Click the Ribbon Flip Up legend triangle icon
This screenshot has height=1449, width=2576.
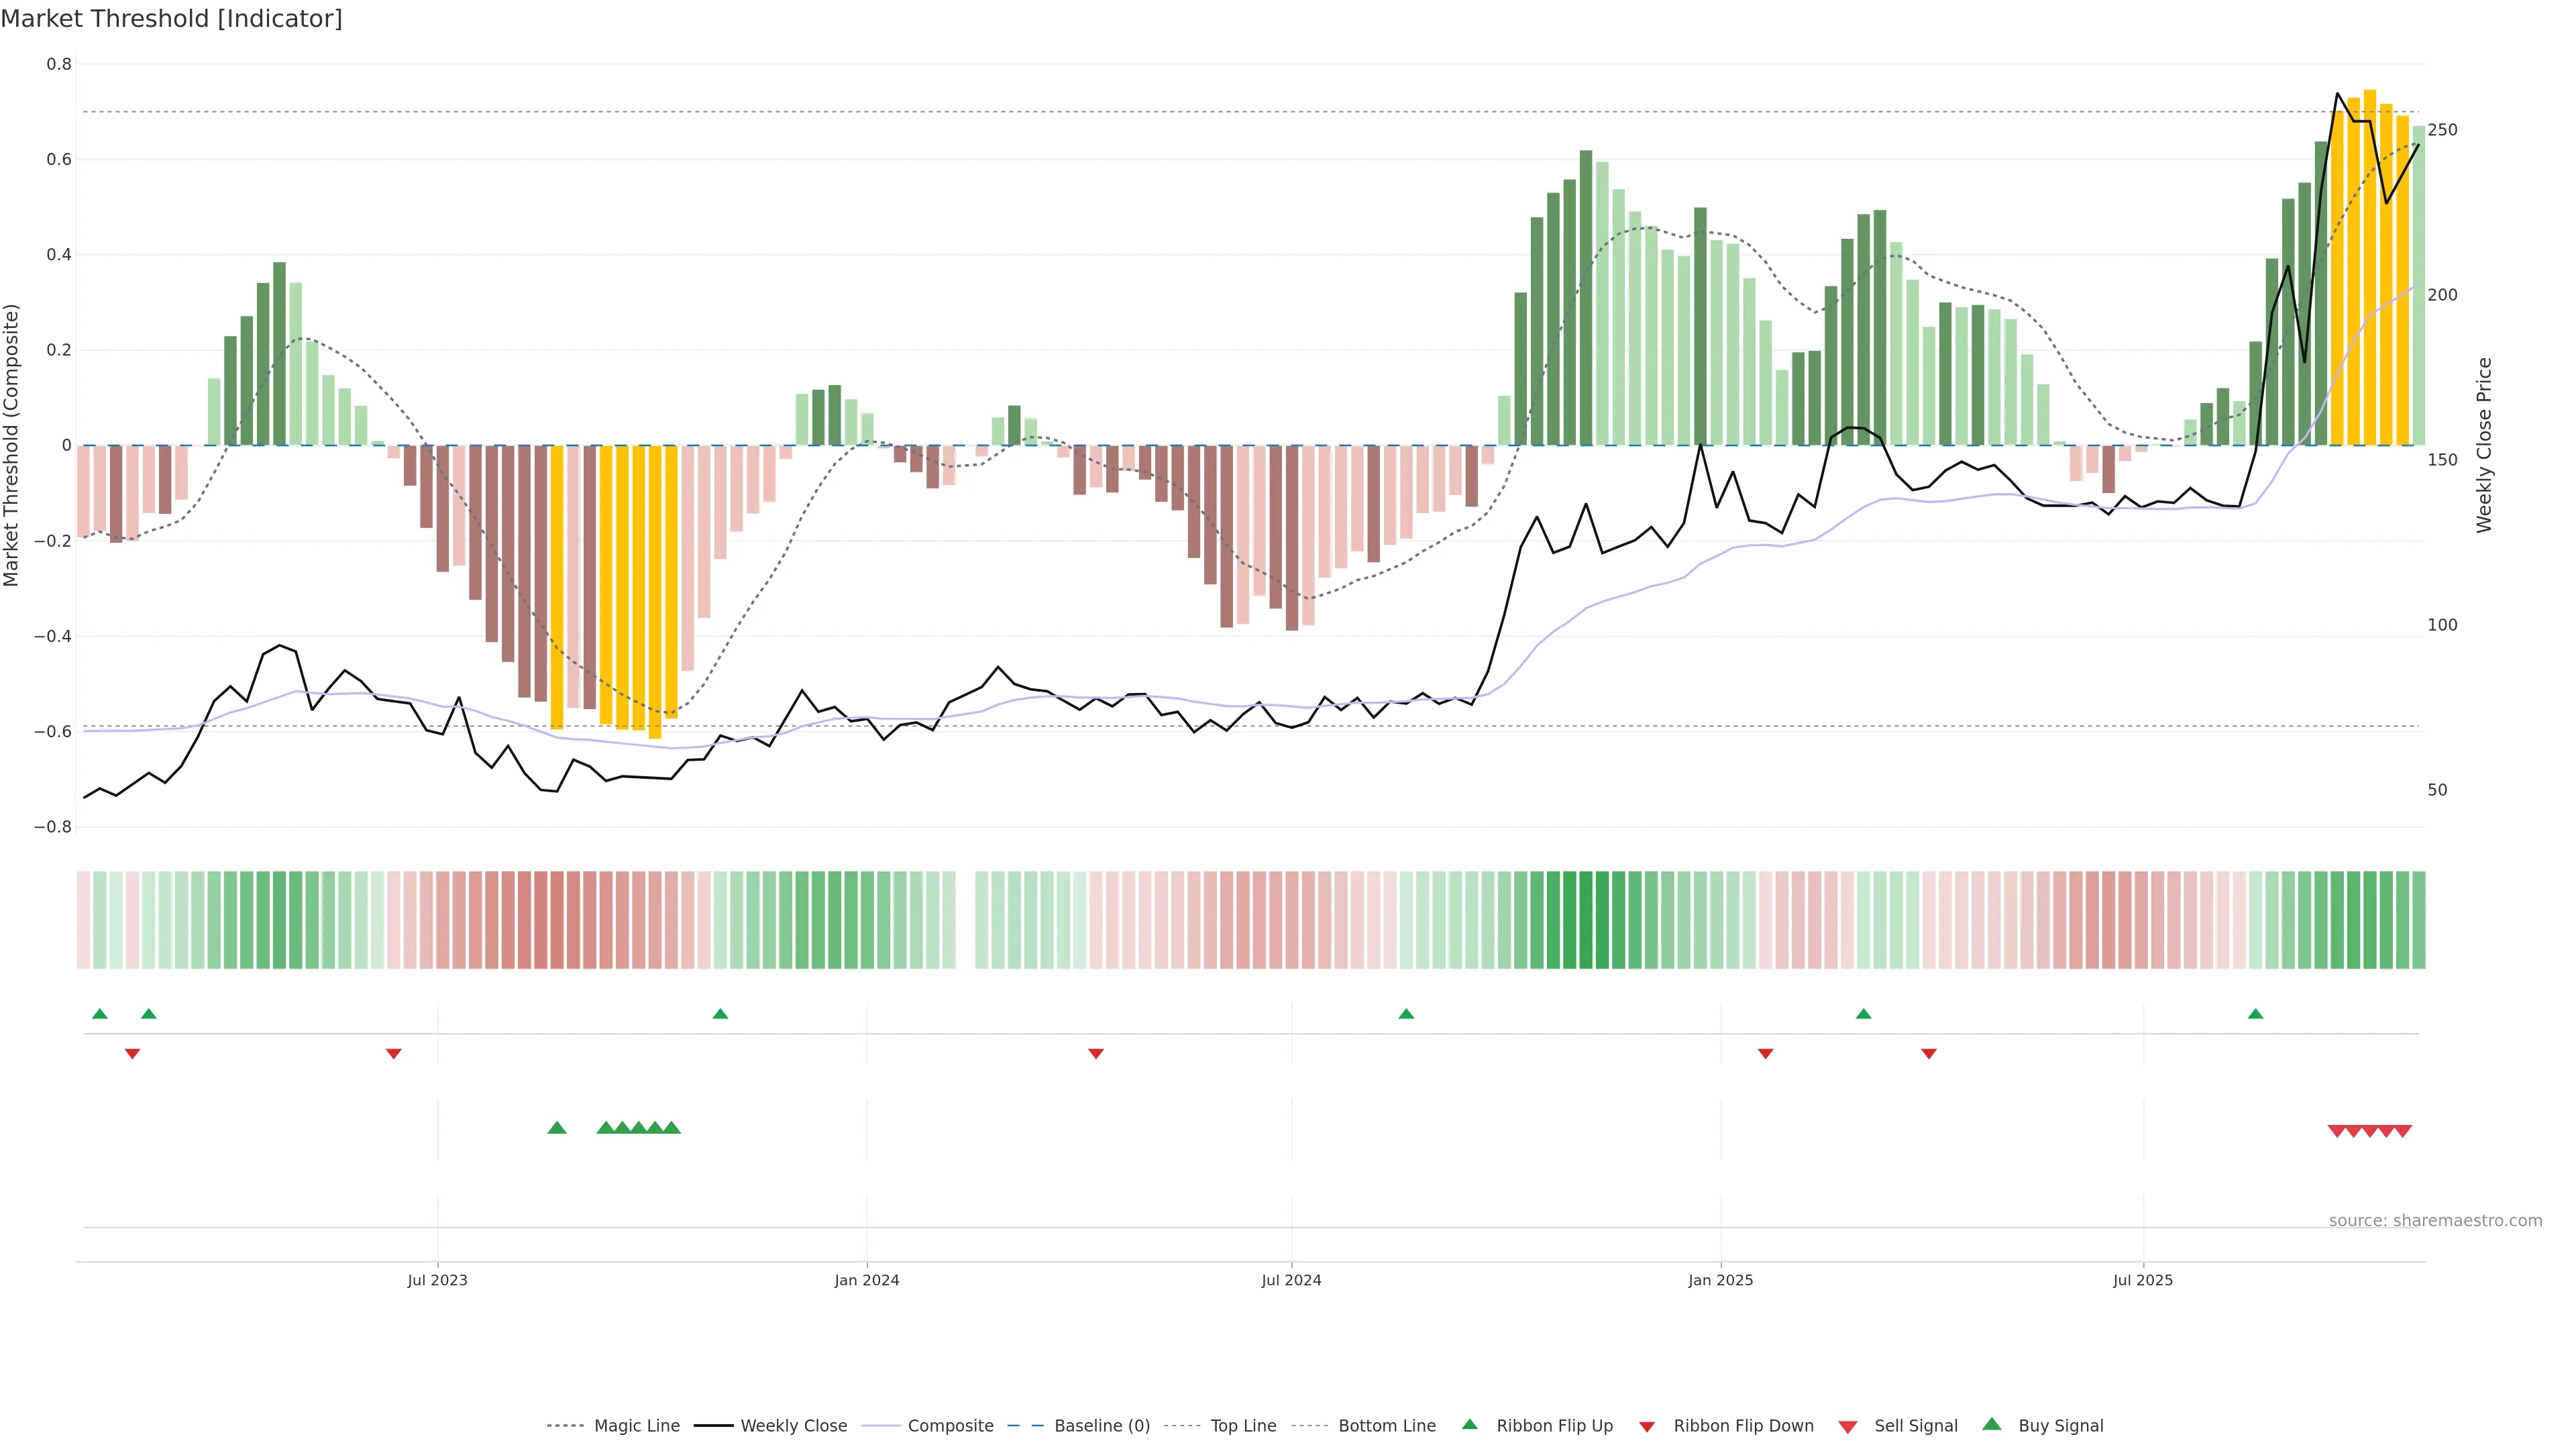[x=1469, y=1424]
